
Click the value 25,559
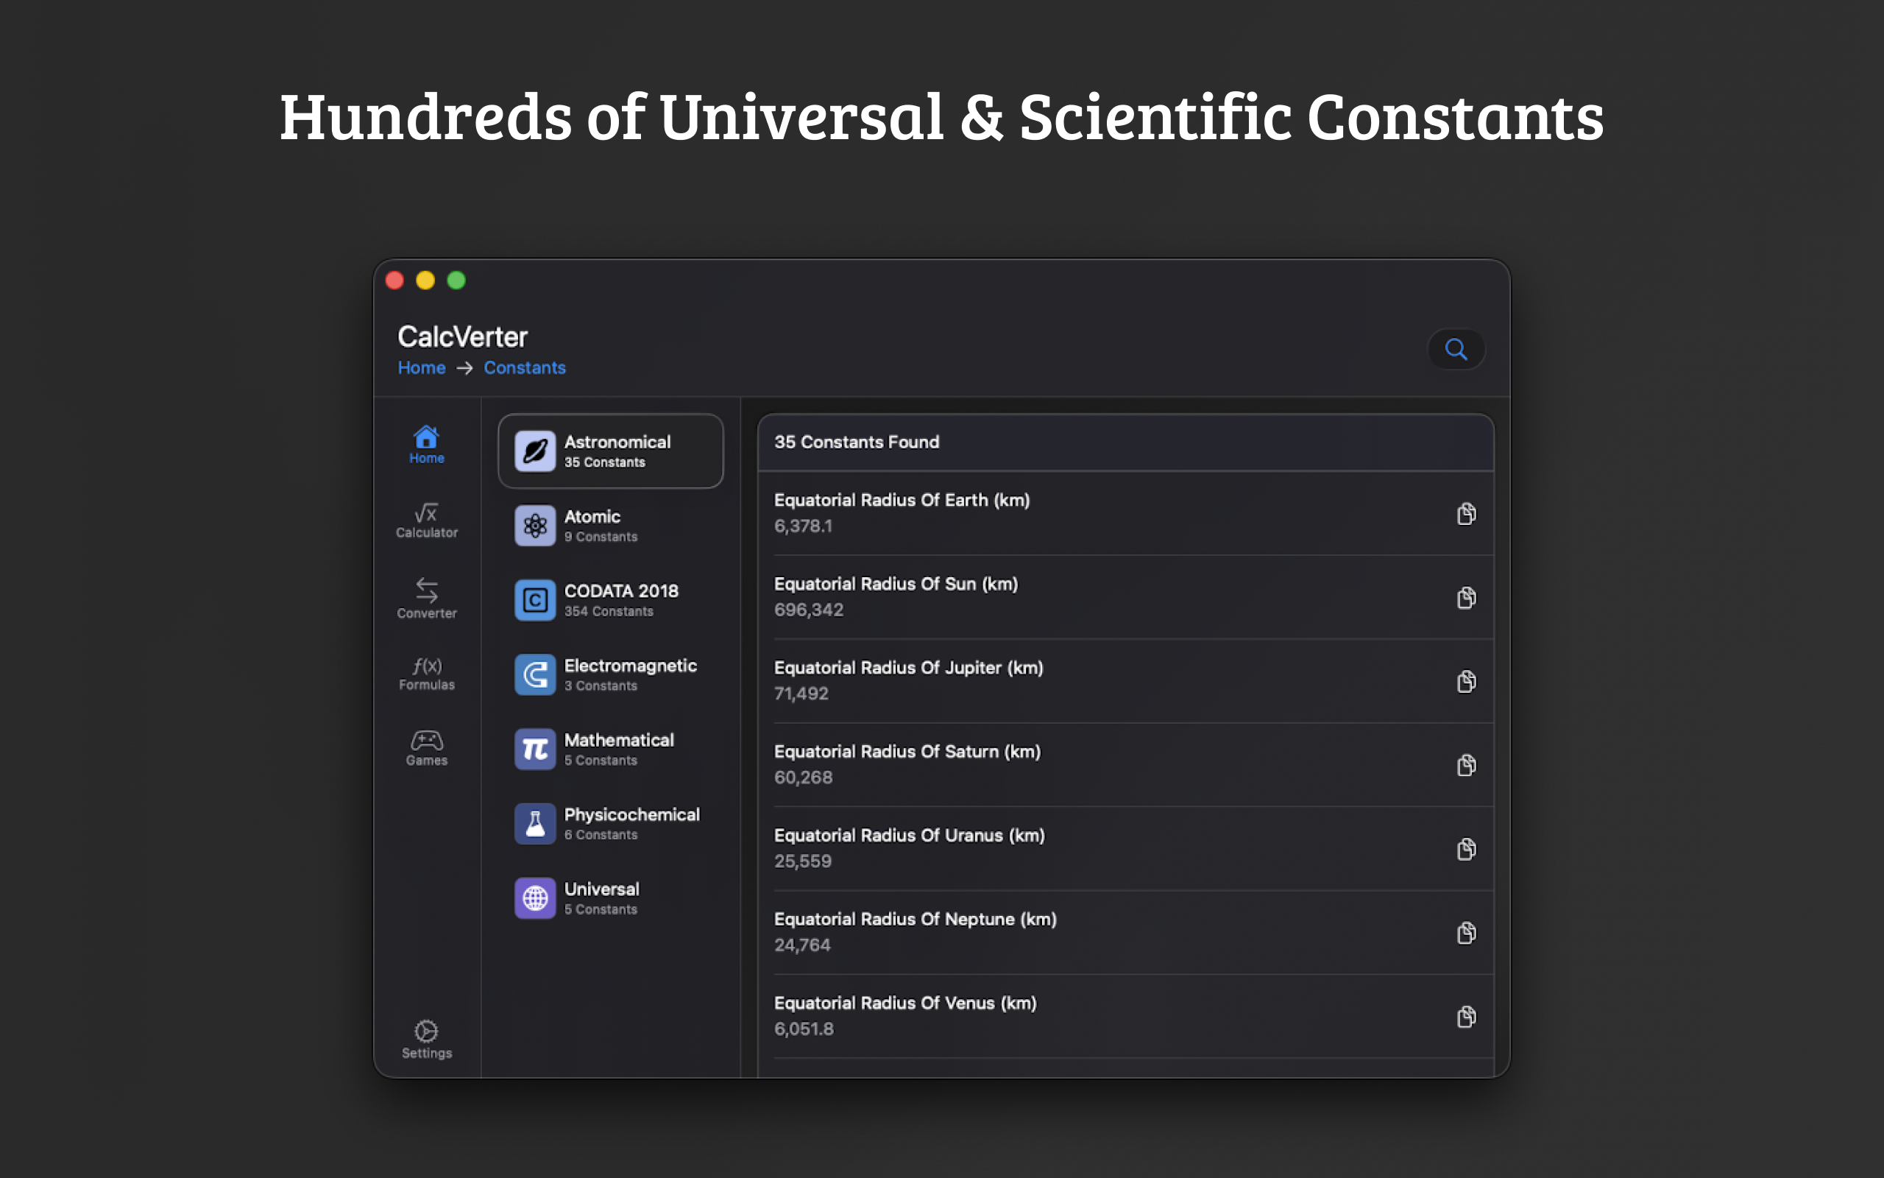(x=803, y=861)
